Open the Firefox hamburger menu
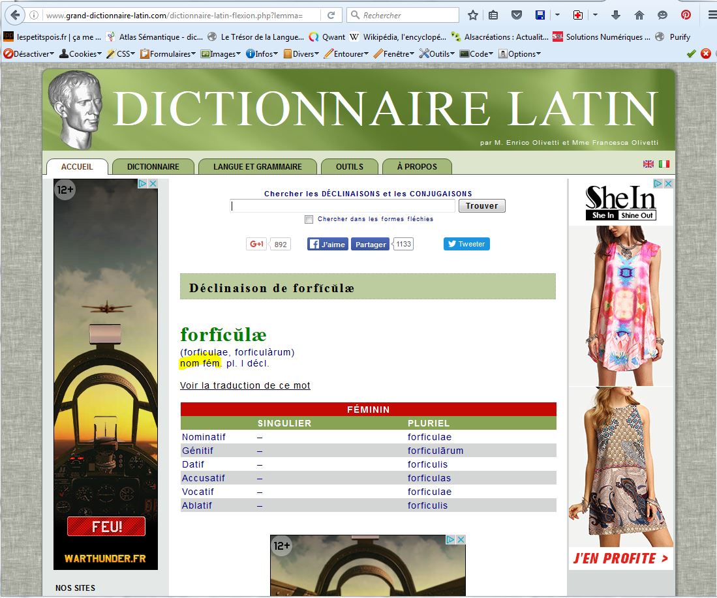This screenshot has width=717, height=598. (710, 15)
